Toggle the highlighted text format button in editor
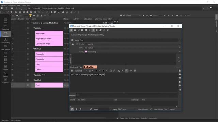Image resolution: width=218 pixels, height=122 pixels. coord(127,71)
